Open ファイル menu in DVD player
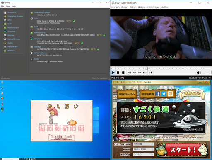The image size is (212, 160). (116, 7)
